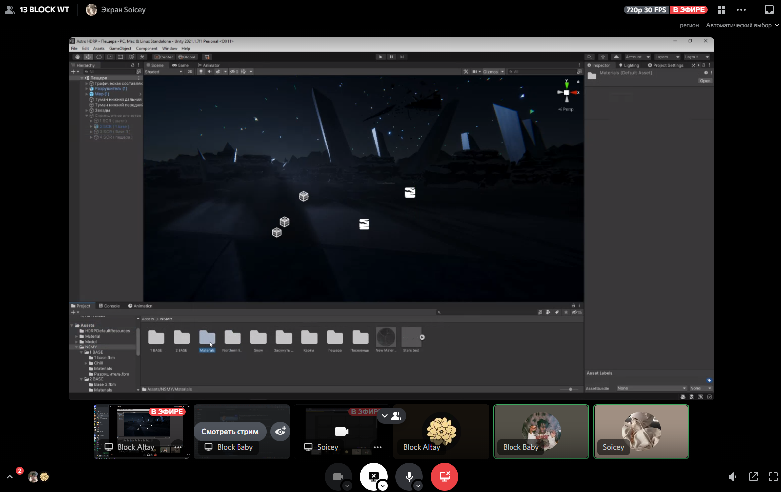This screenshot has width=781, height=492.
Task: Expand chat chevron at bottom left
Action: (10, 477)
